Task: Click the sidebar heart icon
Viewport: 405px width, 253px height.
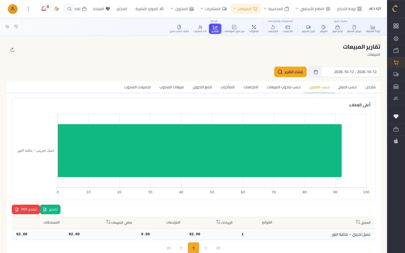Action: point(396,116)
